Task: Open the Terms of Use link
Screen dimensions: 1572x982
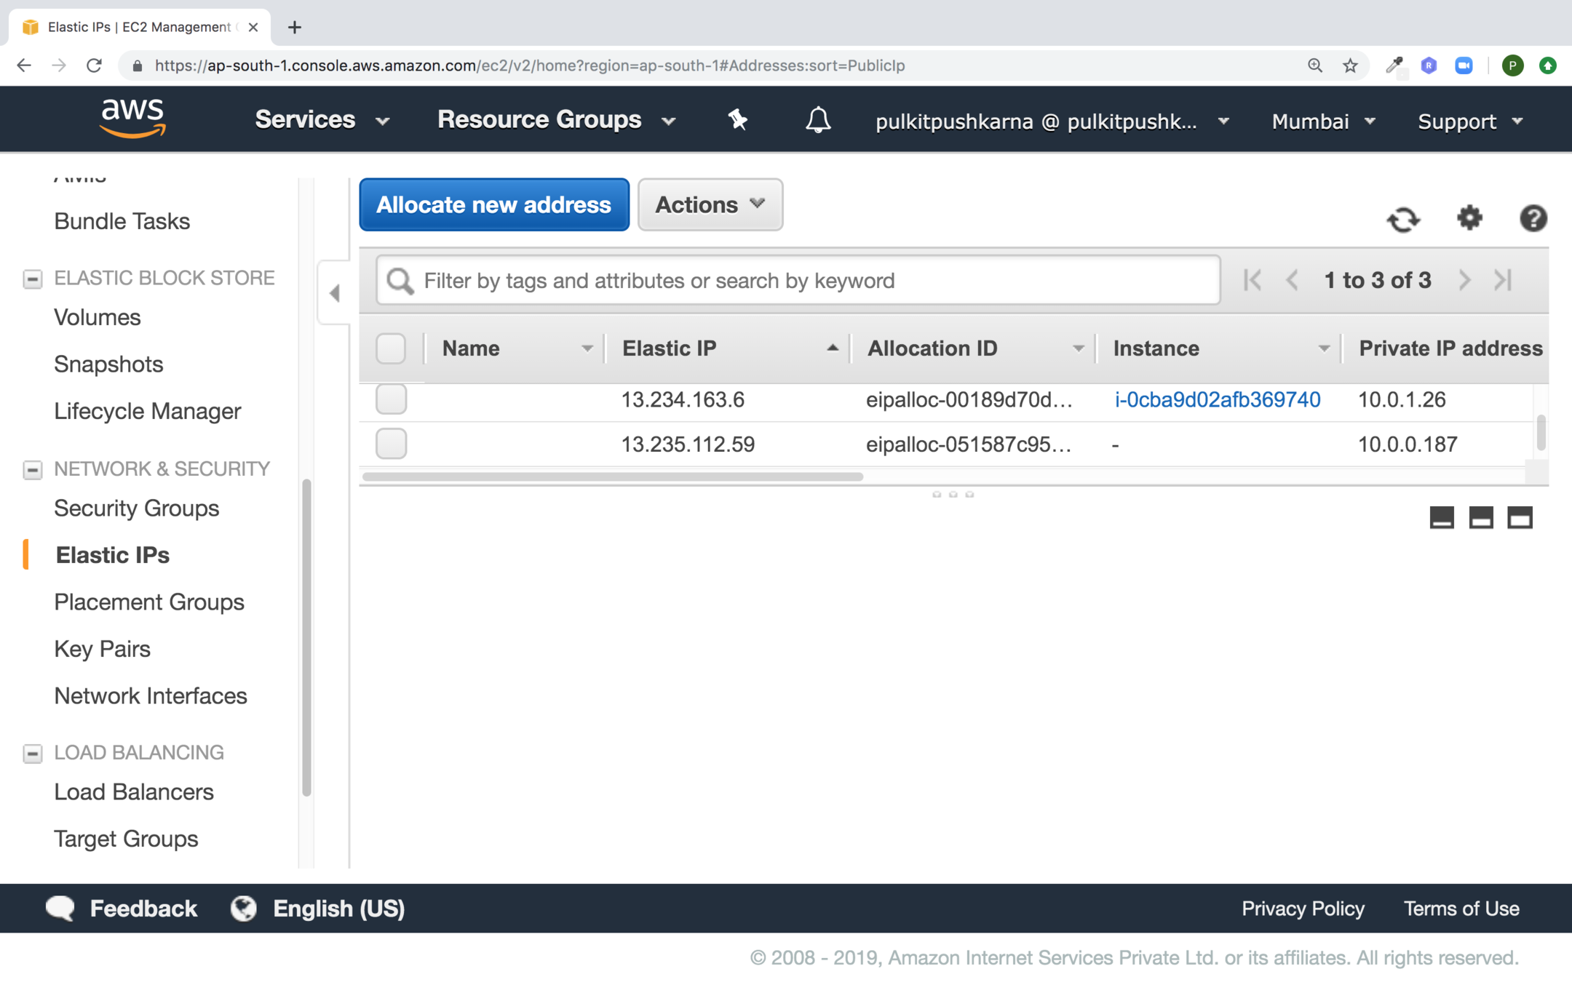Action: pyautogui.click(x=1461, y=908)
